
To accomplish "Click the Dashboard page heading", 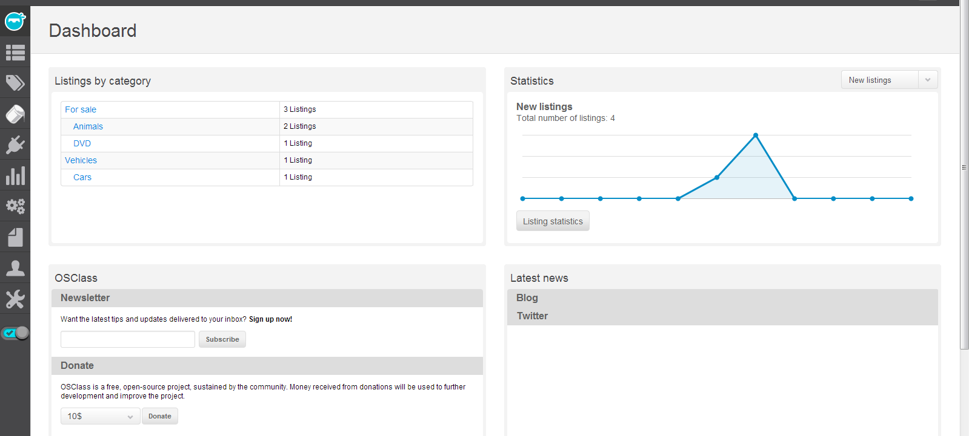I will 93,31.
